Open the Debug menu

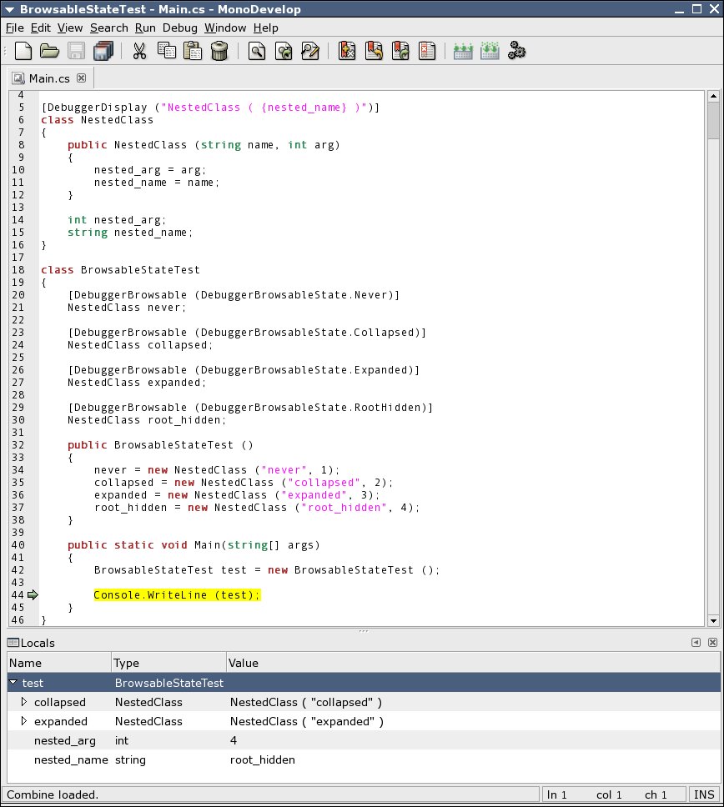coord(179,28)
